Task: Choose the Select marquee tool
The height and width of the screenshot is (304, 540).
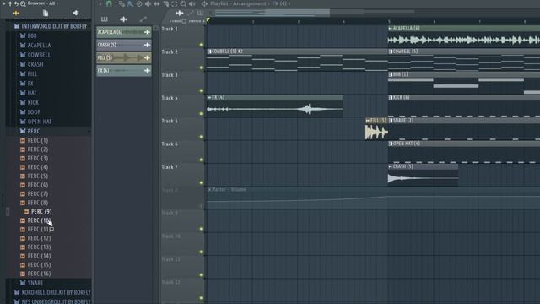Action: [175, 3]
